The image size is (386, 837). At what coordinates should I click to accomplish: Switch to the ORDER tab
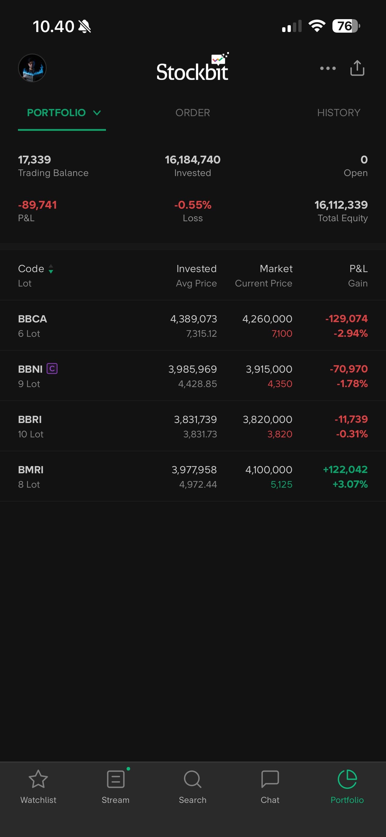point(193,113)
